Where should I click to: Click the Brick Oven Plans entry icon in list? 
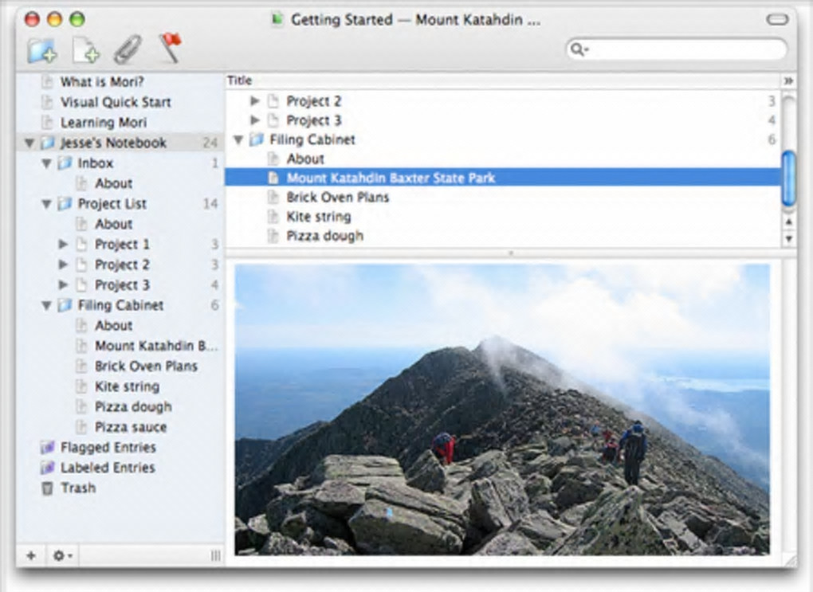(273, 197)
